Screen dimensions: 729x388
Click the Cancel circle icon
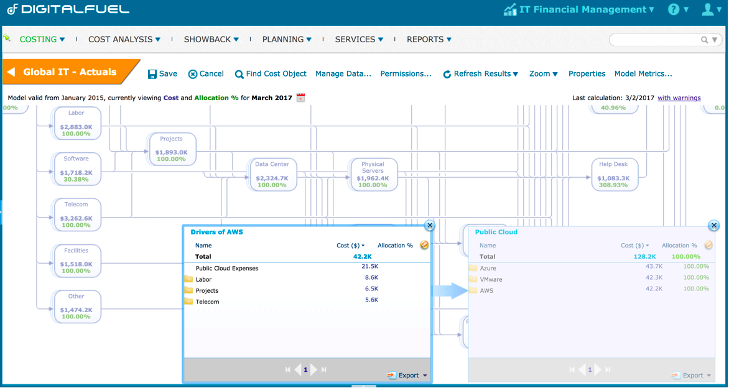pyautogui.click(x=192, y=74)
